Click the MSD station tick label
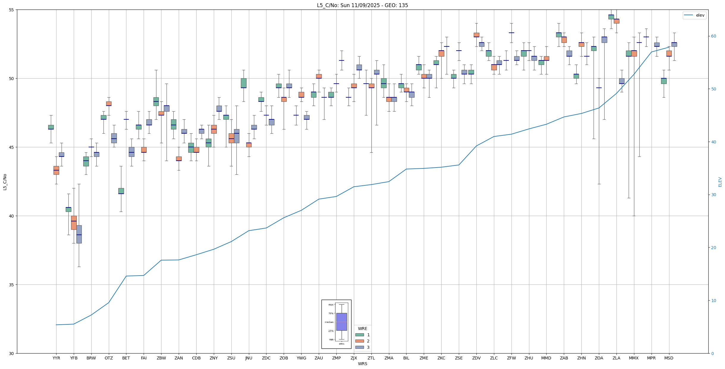Image resolution: width=725 pixels, height=369 pixels. [669, 358]
